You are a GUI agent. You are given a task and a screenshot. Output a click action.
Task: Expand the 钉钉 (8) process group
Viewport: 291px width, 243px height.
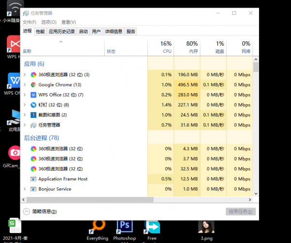pyautogui.click(x=25, y=105)
